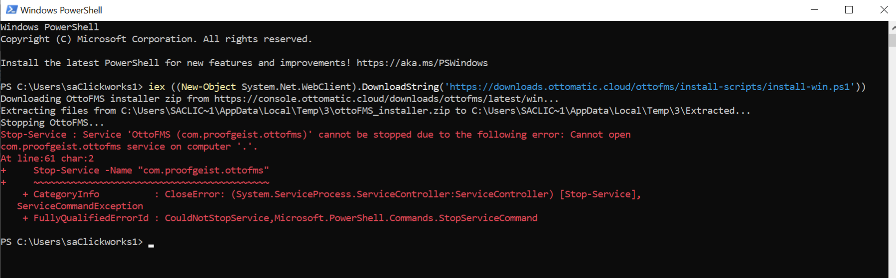Click the aka.ms/PSWindows URL

coord(422,63)
